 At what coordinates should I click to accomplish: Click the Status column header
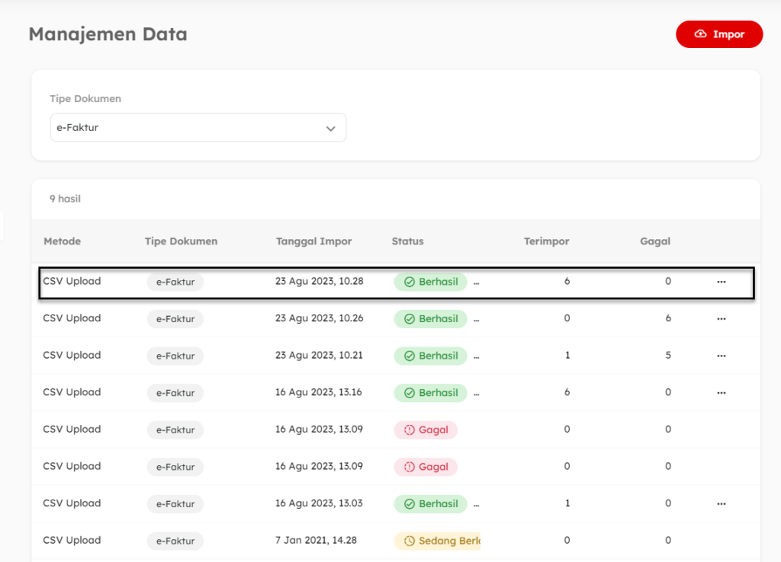click(407, 241)
